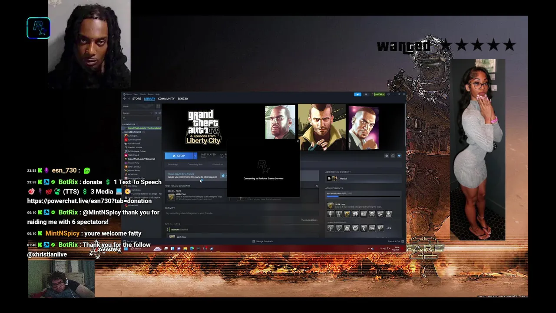This screenshot has width=556, height=313.
Task: Click the thumbs-up recommend button
Action: click(x=223, y=175)
